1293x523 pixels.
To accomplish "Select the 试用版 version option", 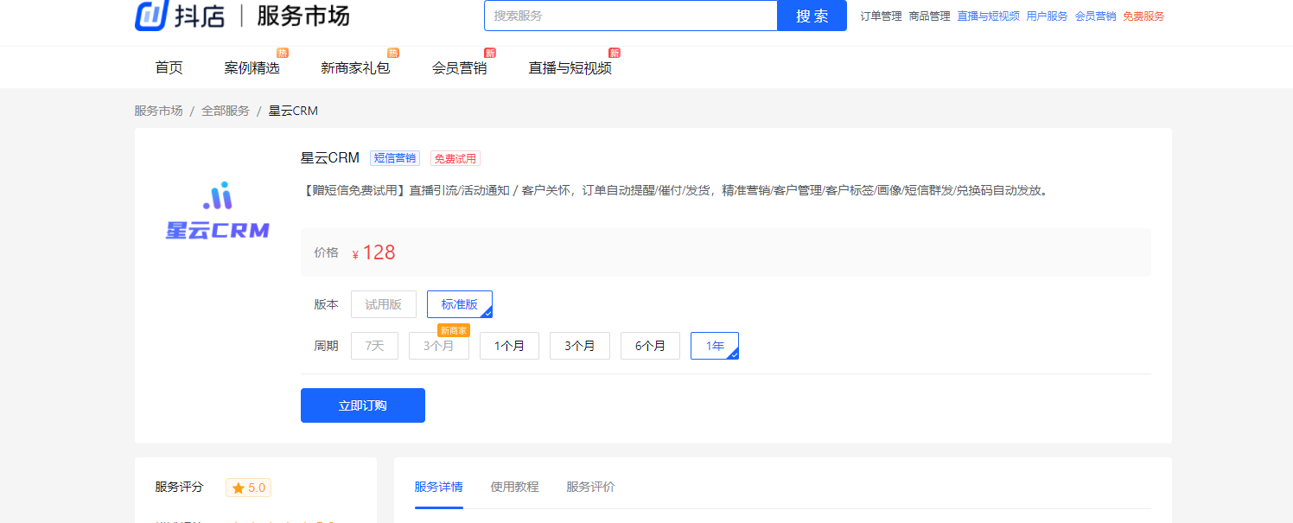I will [383, 304].
